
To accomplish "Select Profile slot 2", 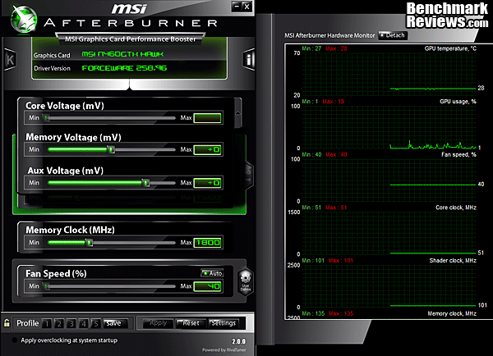I will 59,323.
